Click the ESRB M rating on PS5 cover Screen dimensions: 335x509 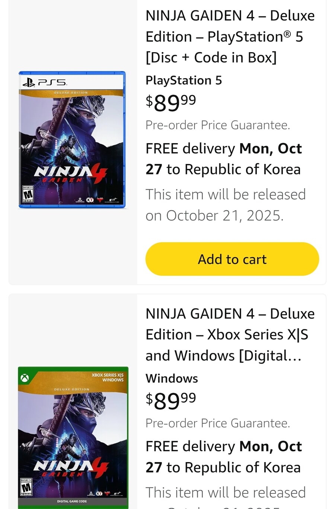point(28,194)
